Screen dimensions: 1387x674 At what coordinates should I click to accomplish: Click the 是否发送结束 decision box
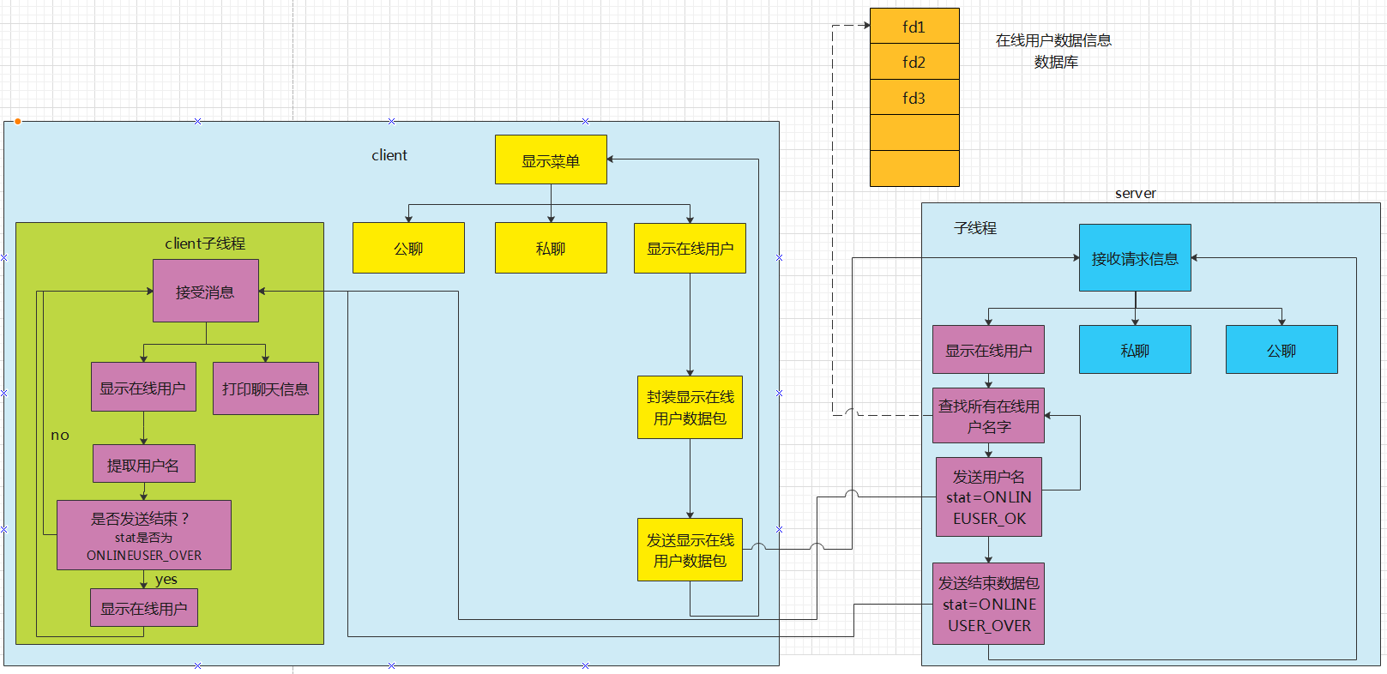[x=144, y=535]
